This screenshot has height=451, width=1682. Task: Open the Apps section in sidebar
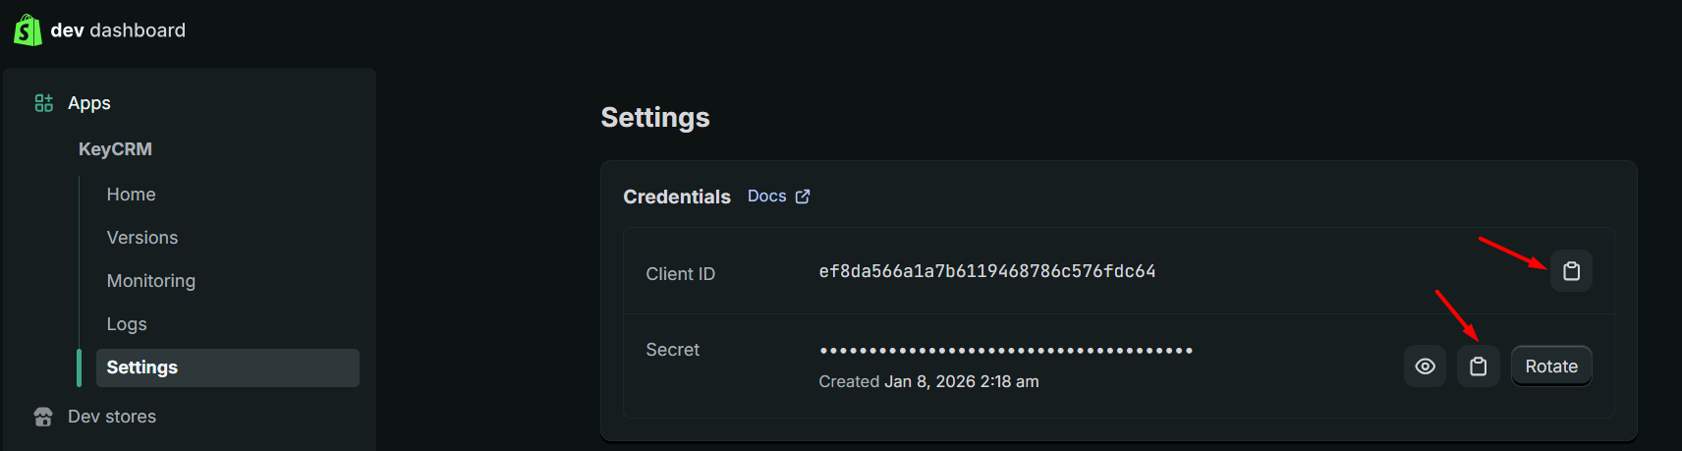point(89,103)
